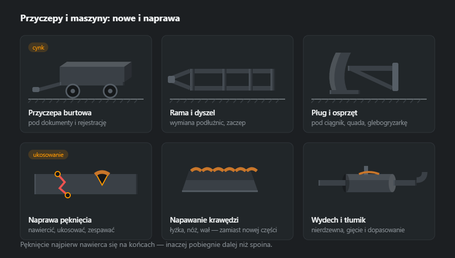
Task: Click the crack drilling footnote text
Action: pos(146,245)
